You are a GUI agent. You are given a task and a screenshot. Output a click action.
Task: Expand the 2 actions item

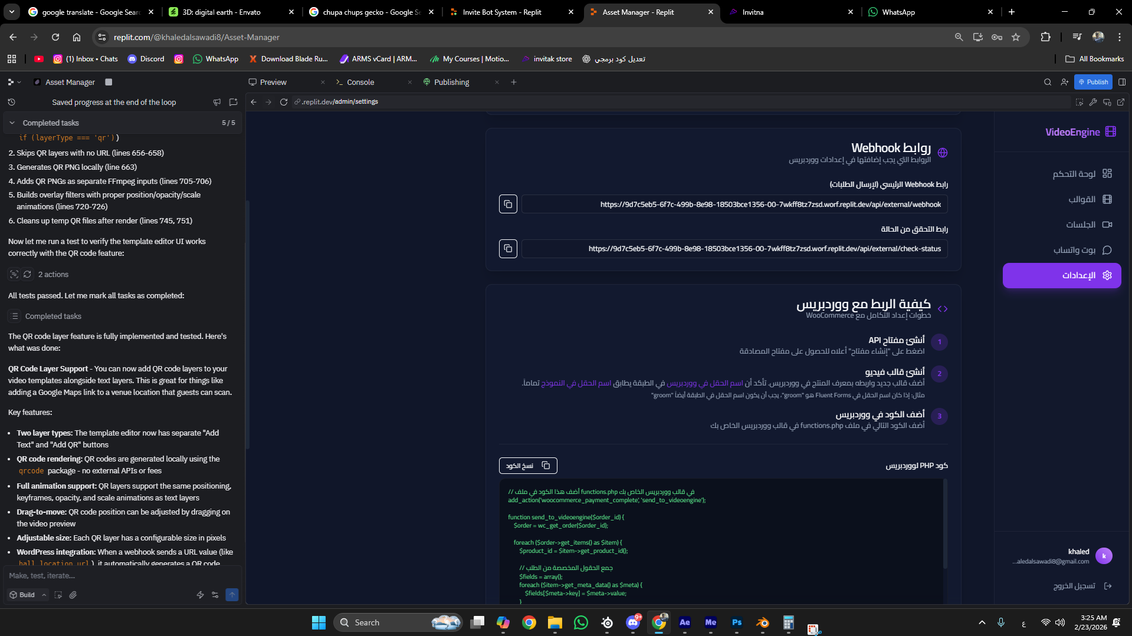pyautogui.click(x=53, y=275)
